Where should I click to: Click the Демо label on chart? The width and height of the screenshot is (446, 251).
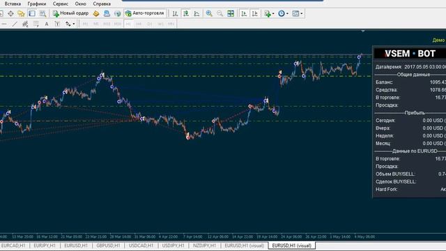point(438,40)
